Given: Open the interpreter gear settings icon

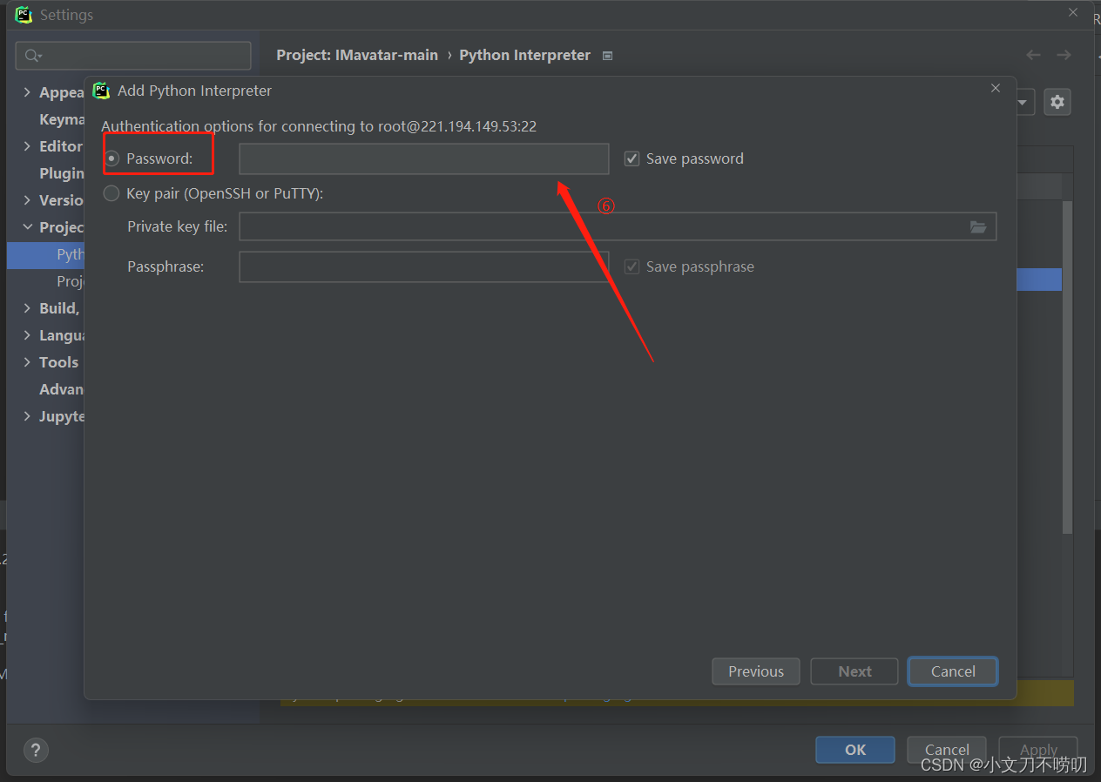Looking at the screenshot, I should coord(1057,102).
